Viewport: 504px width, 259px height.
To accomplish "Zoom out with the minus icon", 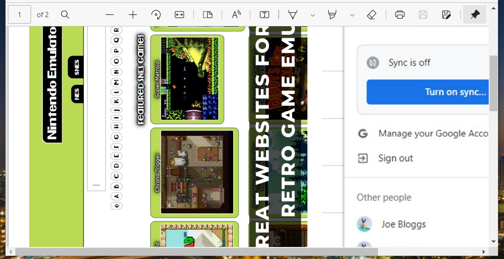I will 109,14.
